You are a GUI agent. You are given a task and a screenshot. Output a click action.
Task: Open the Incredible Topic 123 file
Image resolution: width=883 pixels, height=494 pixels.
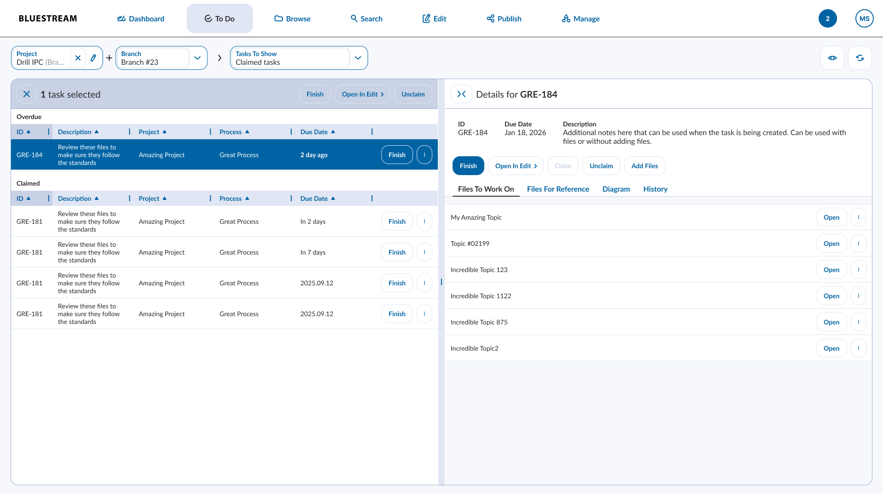[x=831, y=270]
